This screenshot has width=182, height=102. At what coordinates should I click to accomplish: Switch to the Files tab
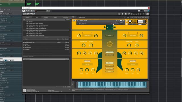[x=37, y=17]
